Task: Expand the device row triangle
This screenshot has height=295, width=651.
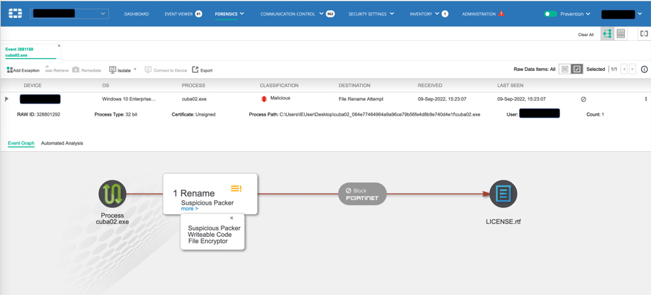Action: click(6, 99)
